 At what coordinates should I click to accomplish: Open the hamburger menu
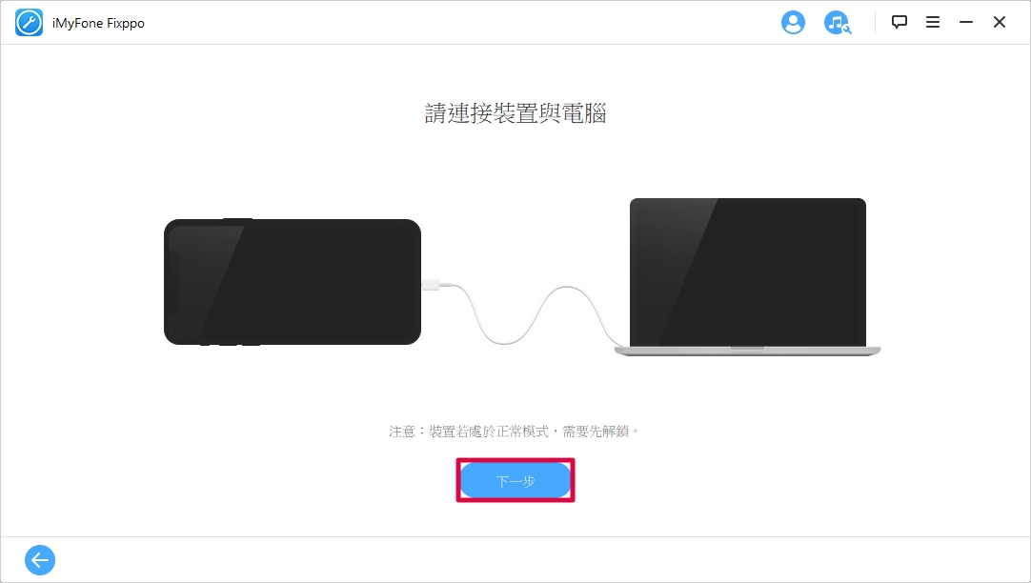pos(932,22)
